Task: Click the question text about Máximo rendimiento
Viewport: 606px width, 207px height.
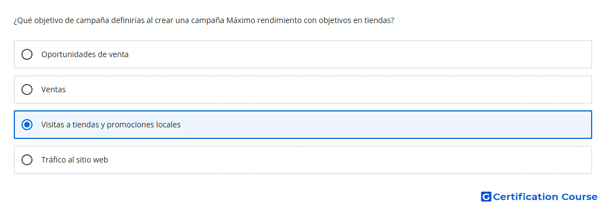Action: 204,21
